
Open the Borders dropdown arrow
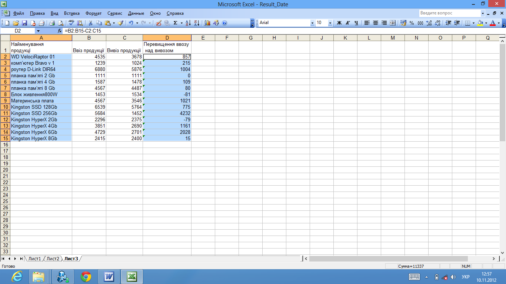tap(473, 23)
